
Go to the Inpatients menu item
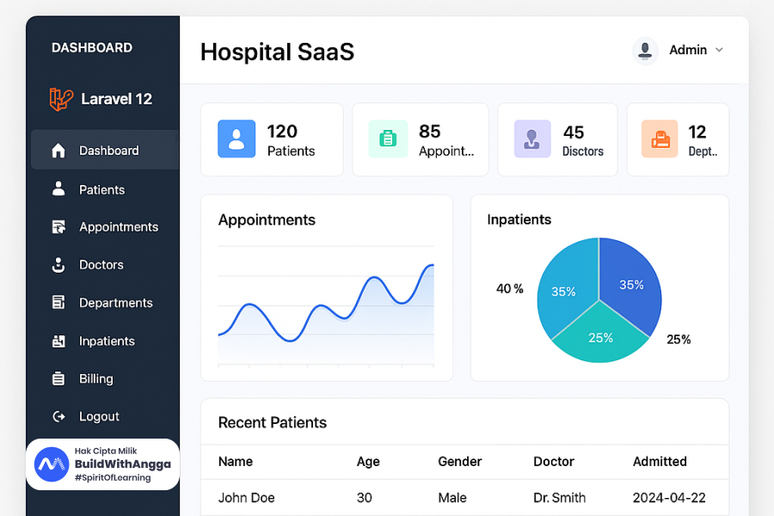[107, 341]
